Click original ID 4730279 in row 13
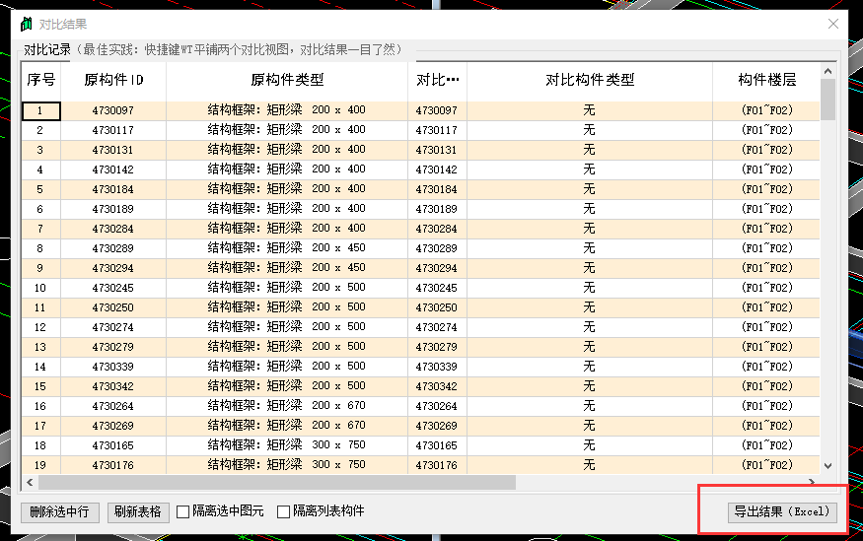The width and height of the screenshot is (863, 541). pyautogui.click(x=113, y=347)
